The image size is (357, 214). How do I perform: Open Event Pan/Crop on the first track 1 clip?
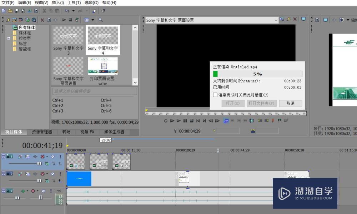[76, 166]
